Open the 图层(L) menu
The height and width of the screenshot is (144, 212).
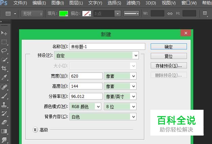pos(76,3)
